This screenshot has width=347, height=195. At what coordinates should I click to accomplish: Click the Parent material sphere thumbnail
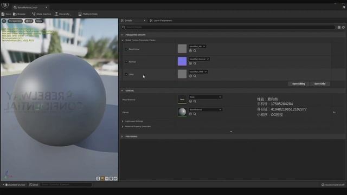coord(182,112)
